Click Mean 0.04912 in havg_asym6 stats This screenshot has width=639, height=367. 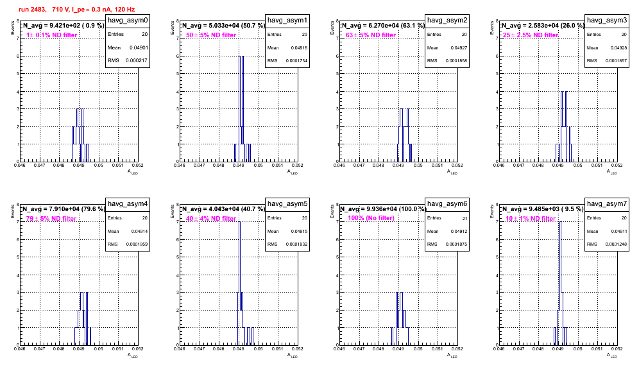point(447,231)
